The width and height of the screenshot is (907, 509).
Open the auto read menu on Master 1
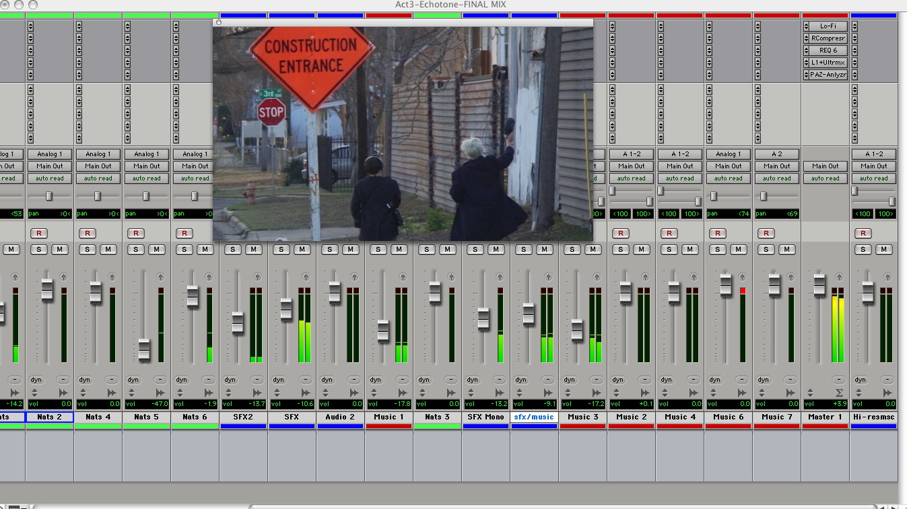point(826,178)
